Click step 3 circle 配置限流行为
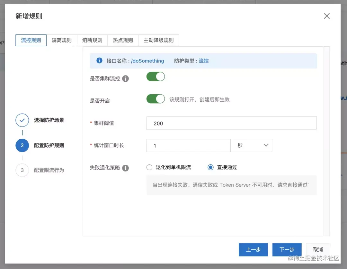Viewport: 347px width, 269px height. coord(22,170)
